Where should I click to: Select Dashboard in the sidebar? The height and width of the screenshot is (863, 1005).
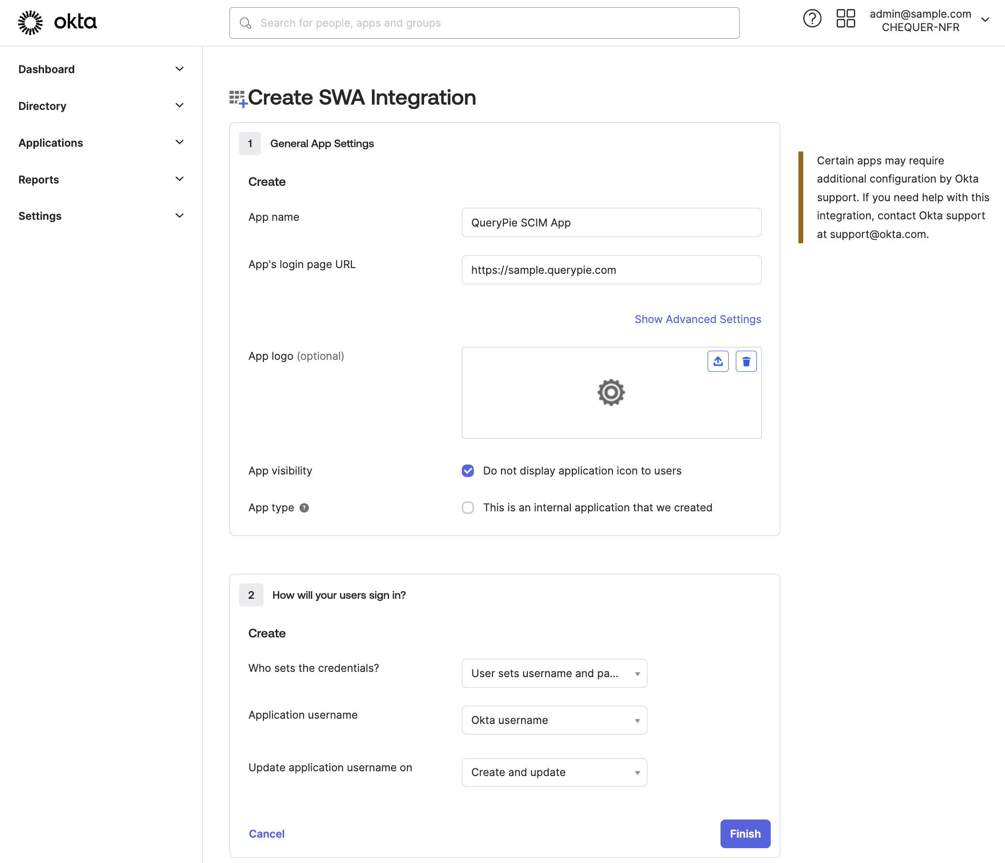[x=46, y=69]
